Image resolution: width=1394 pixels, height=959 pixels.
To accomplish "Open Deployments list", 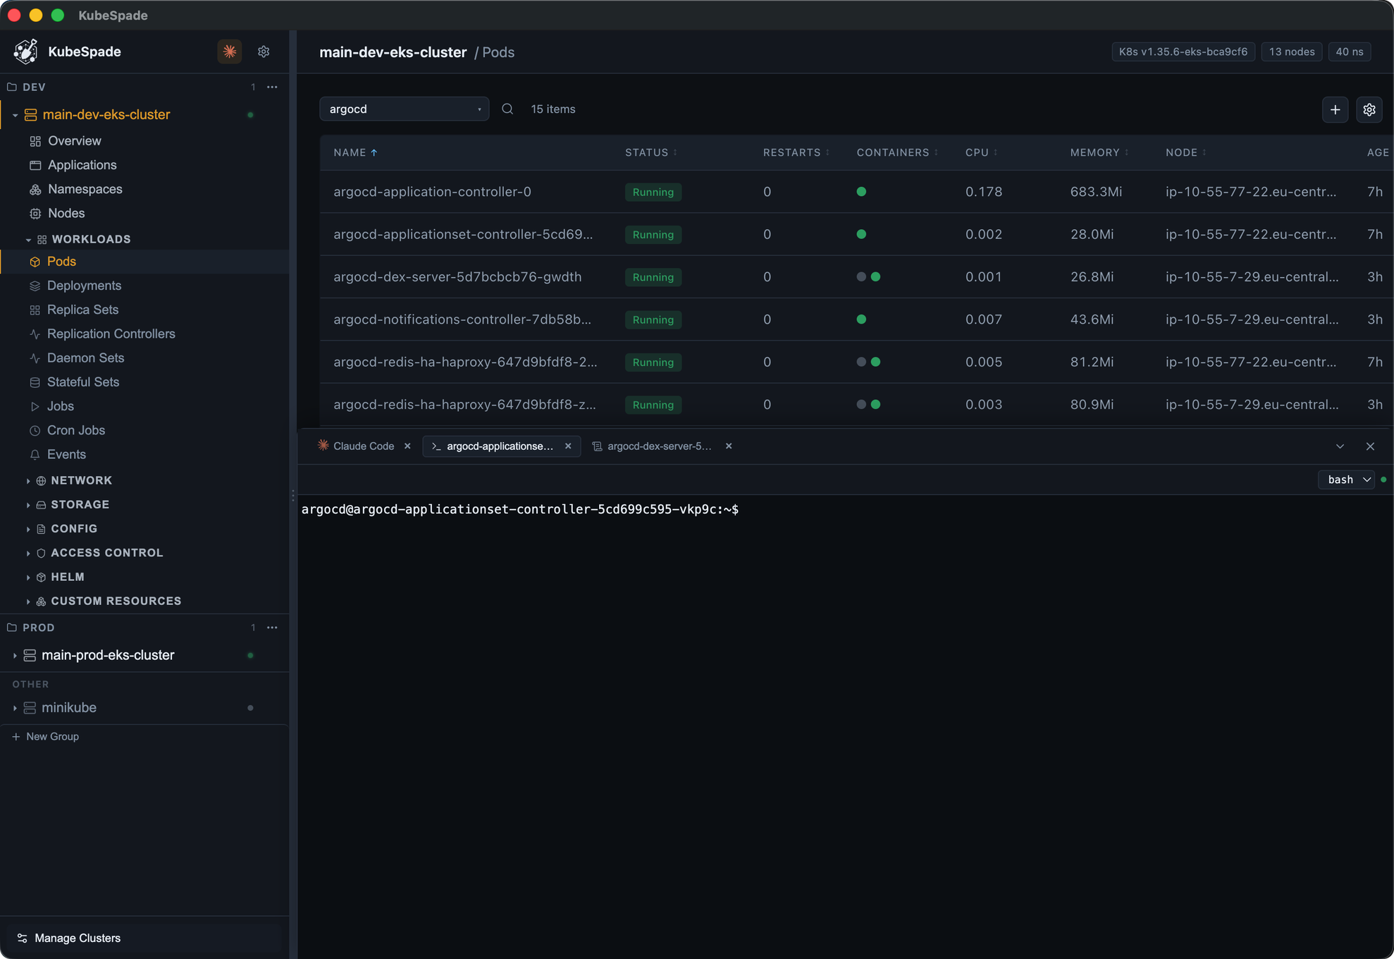I will pyautogui.click(x=84, y=286).
